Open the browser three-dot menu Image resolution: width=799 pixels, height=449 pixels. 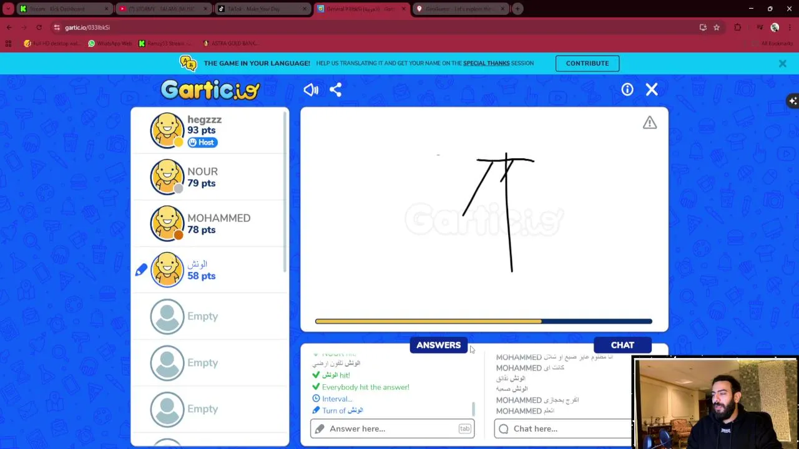coord(790,27)
